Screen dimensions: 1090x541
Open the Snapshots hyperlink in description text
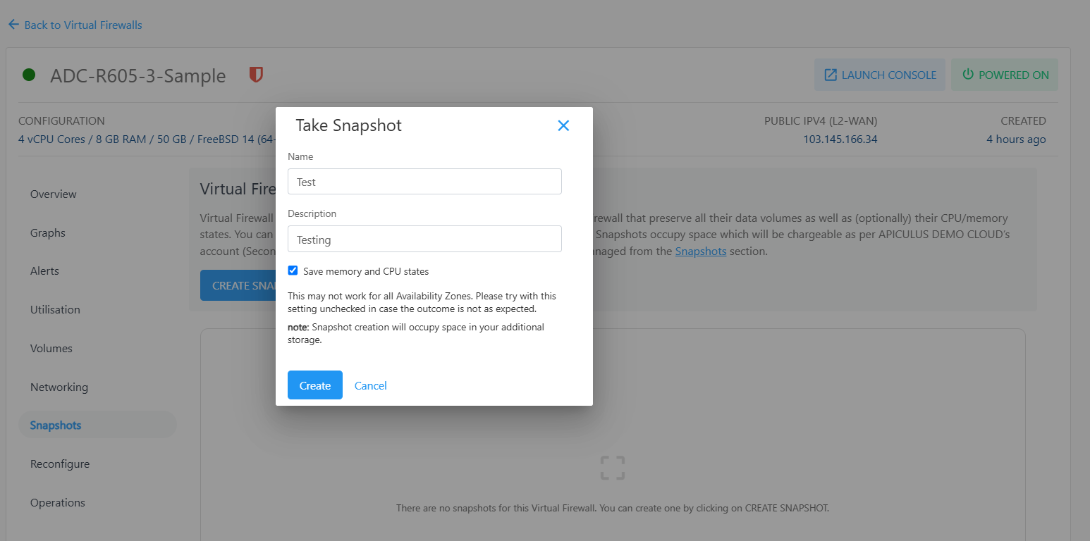pyautogui.click(x=700, y=251)
